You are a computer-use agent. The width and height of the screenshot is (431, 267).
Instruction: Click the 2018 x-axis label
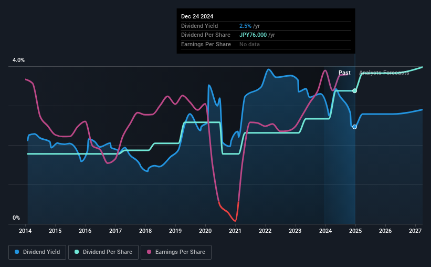[145, 231]
